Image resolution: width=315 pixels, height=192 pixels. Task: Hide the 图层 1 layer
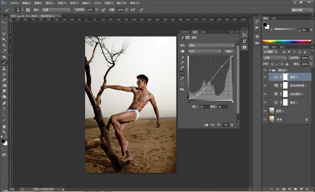[265, 111]
